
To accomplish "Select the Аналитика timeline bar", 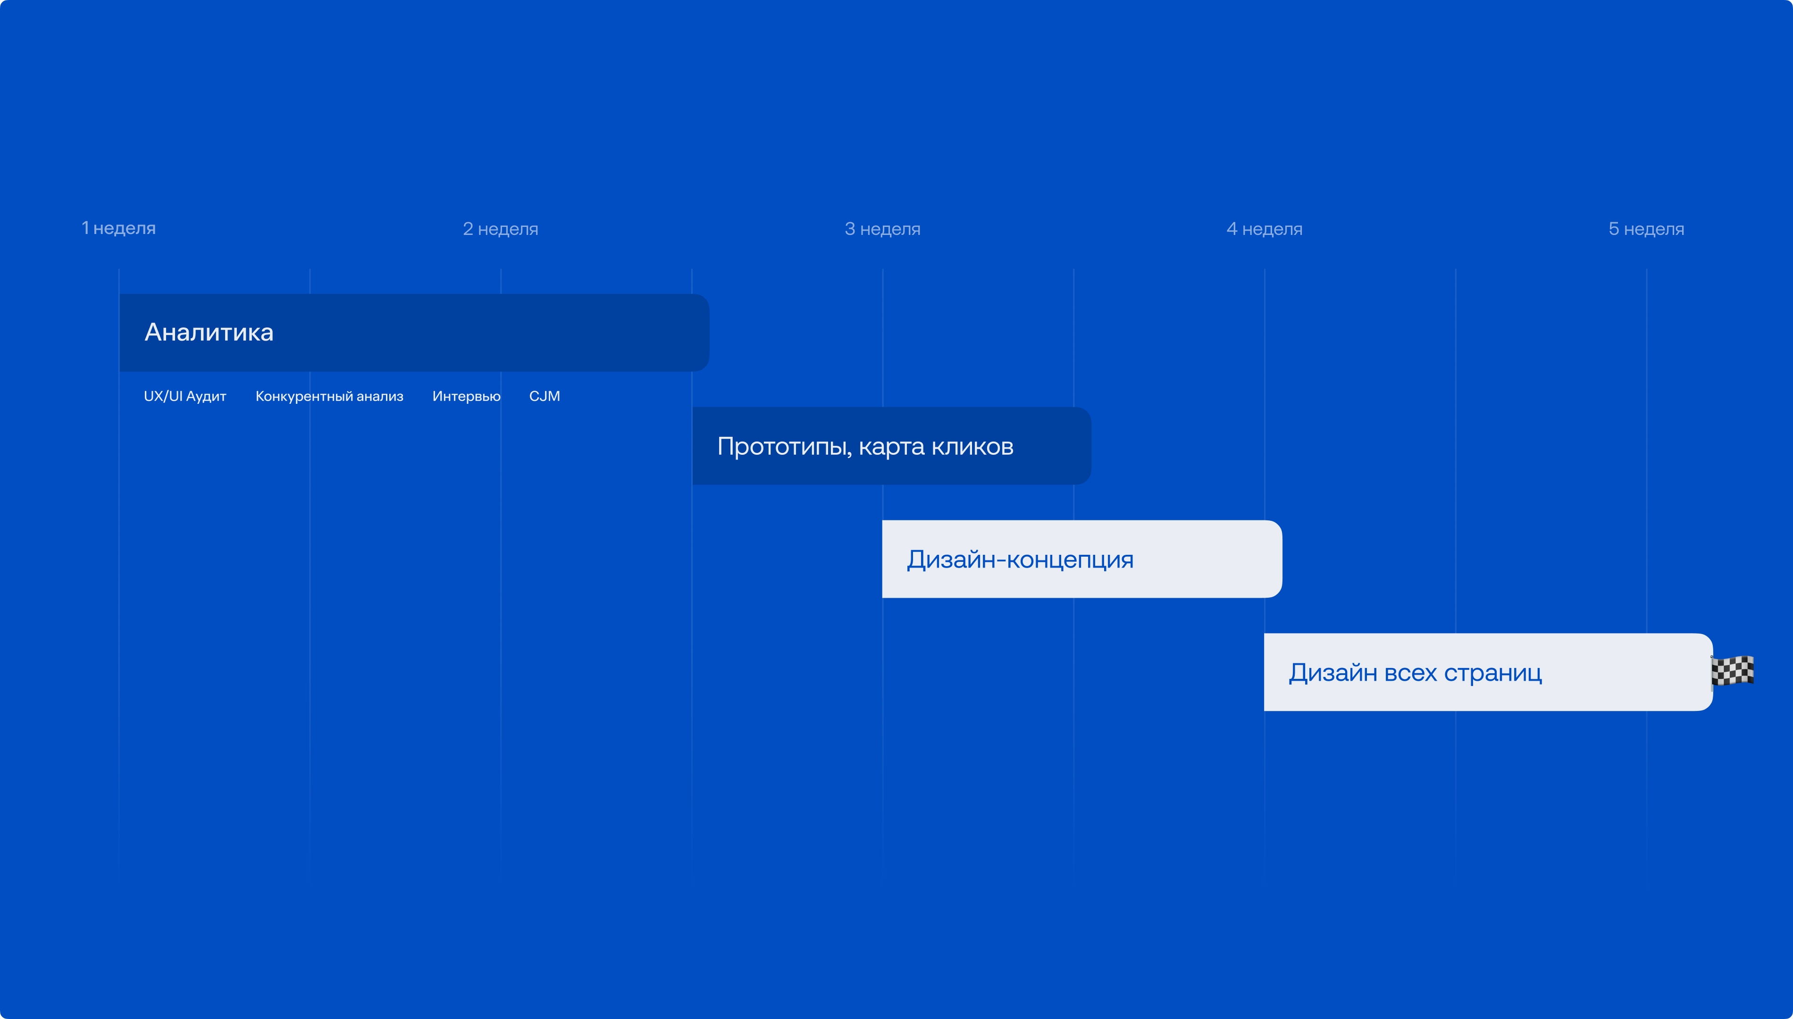I will click(414, 333).
